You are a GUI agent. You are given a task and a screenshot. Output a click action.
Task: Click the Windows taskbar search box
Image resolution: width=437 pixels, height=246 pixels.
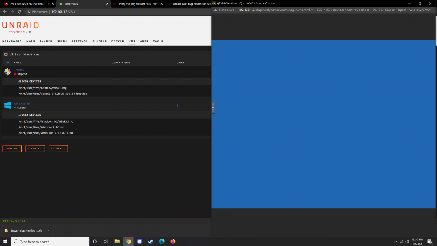(x=50, y=242)
